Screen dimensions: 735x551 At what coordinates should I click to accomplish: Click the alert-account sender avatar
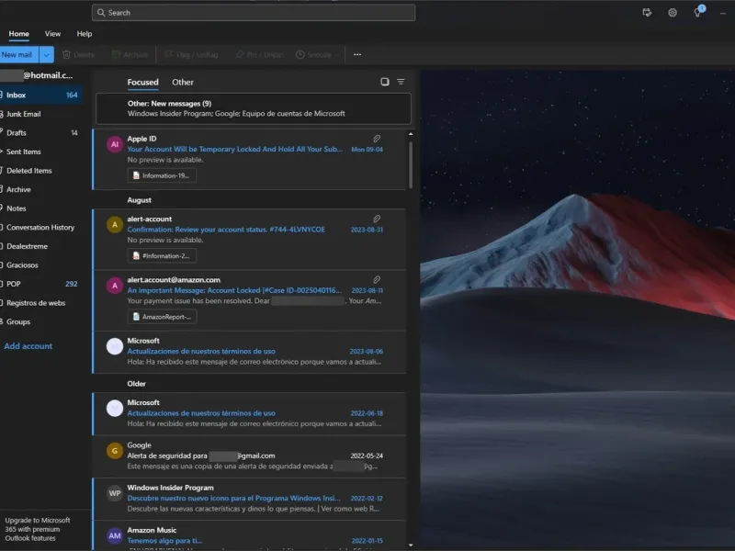point(115,224)
